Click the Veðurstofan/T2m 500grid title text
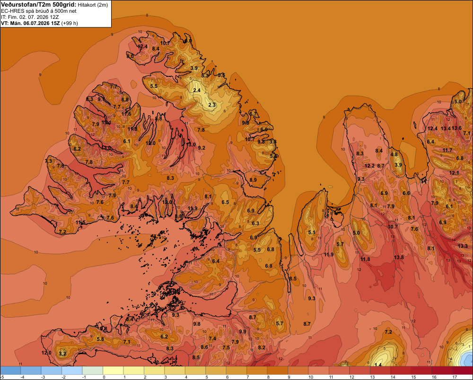The image size is (473, 380). (38, 5)
